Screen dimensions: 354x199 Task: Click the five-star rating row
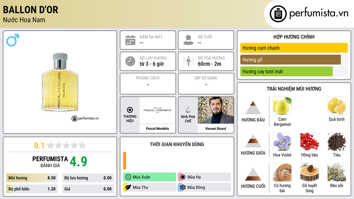tap(67, 145)
